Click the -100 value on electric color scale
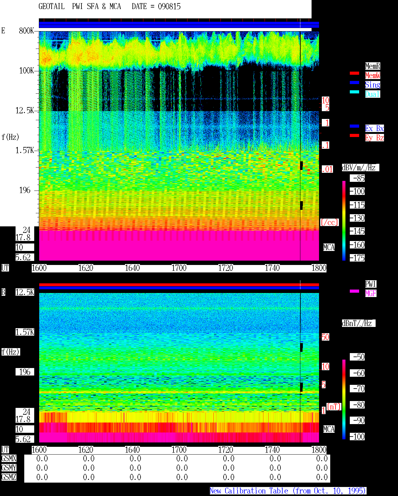This screenshot has width=398, height=496. coord(357,191)
